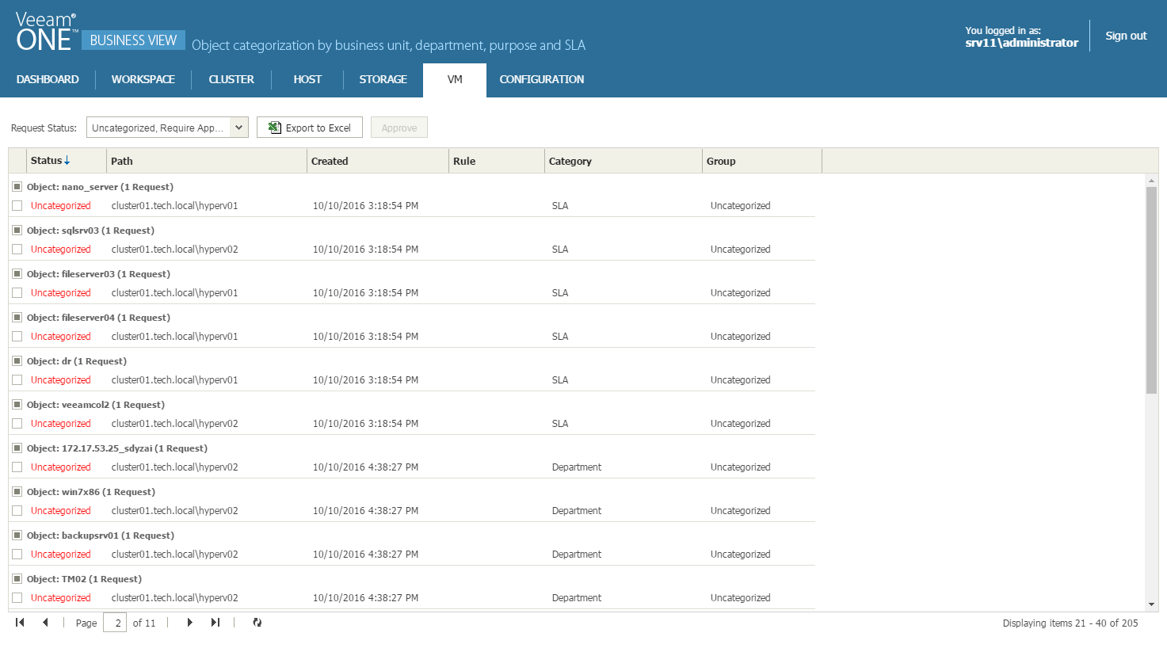
Task: Go to first page icon
Action: [x=20, y=623]
